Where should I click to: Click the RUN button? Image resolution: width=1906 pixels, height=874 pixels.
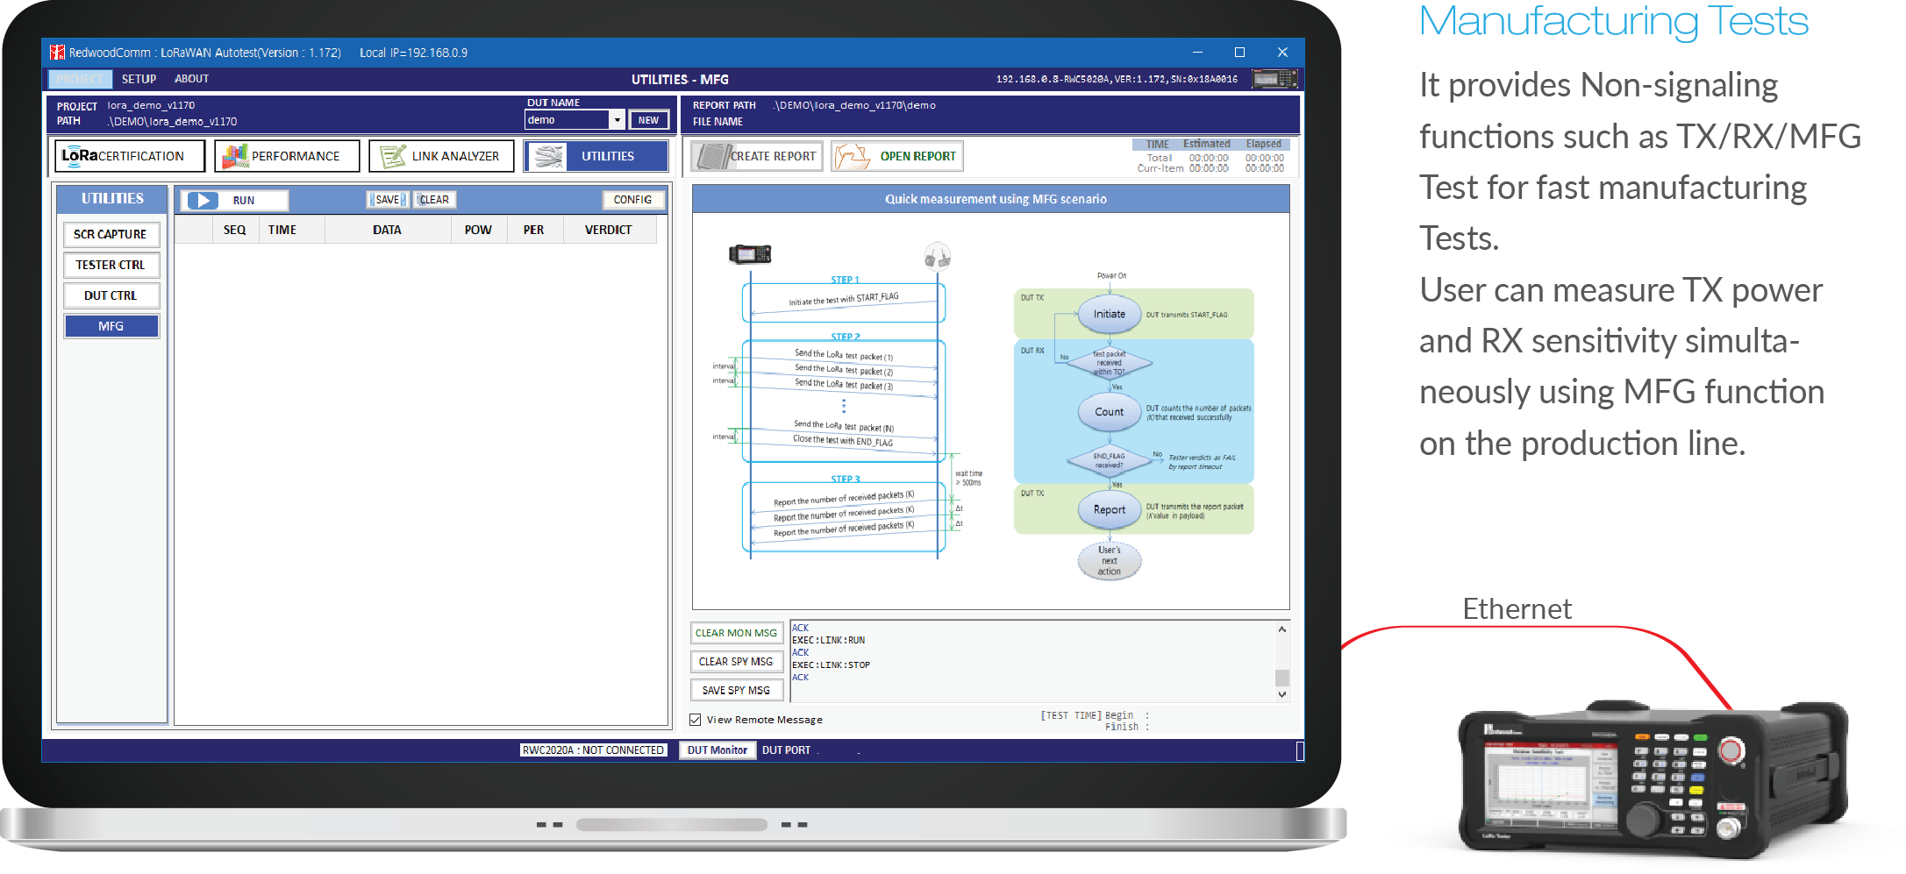(x=235, y=201)
